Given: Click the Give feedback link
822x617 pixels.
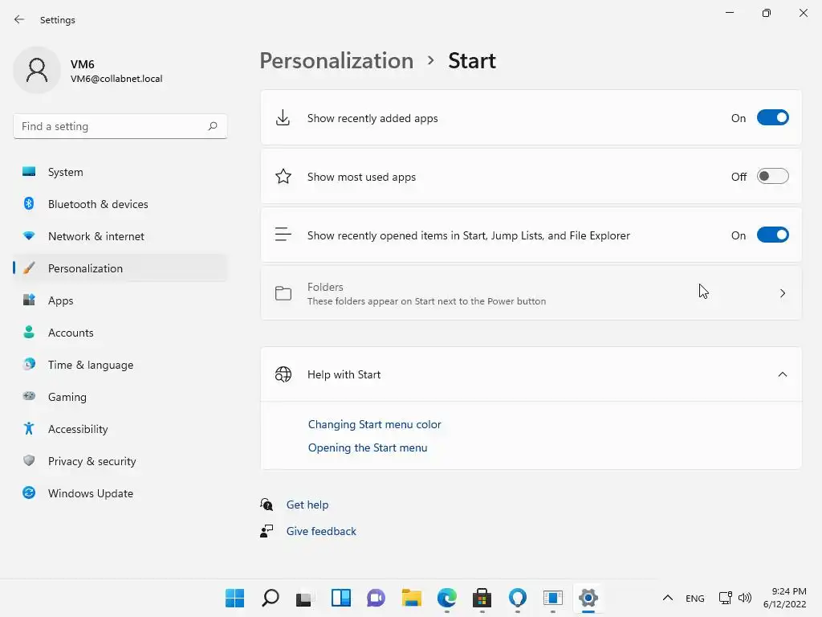Looking at the screenshot, I should [321, 531].
